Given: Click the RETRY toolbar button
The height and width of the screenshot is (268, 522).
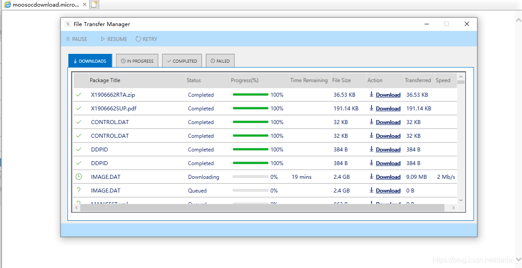Looking at the screenshot, I should pyautogui.click(x=146, y=39).
